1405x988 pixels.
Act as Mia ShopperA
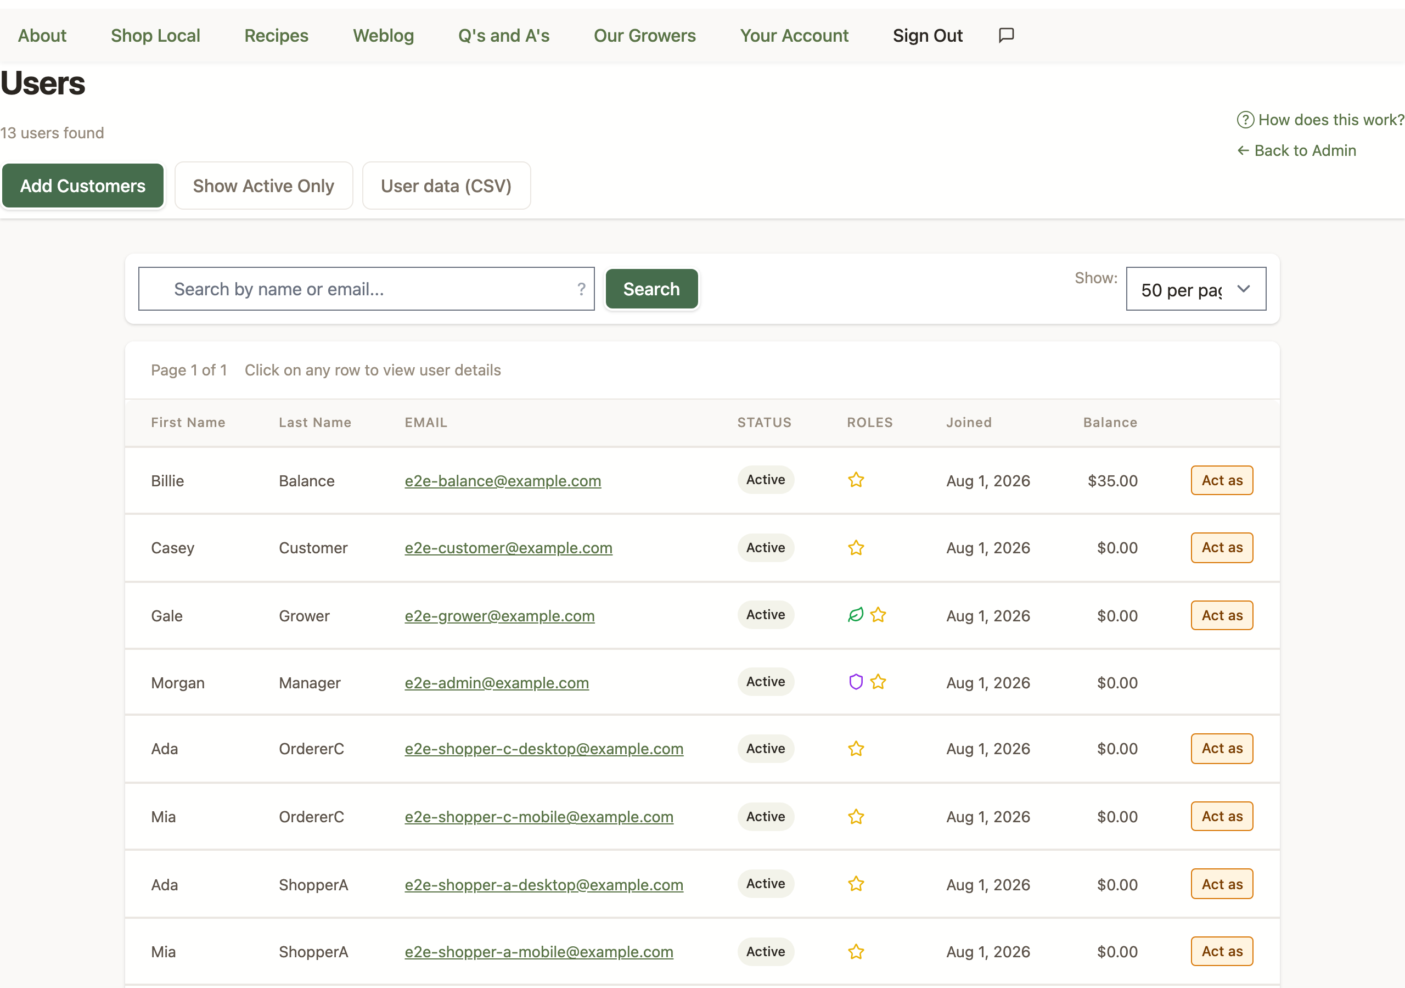point(1222,952)
